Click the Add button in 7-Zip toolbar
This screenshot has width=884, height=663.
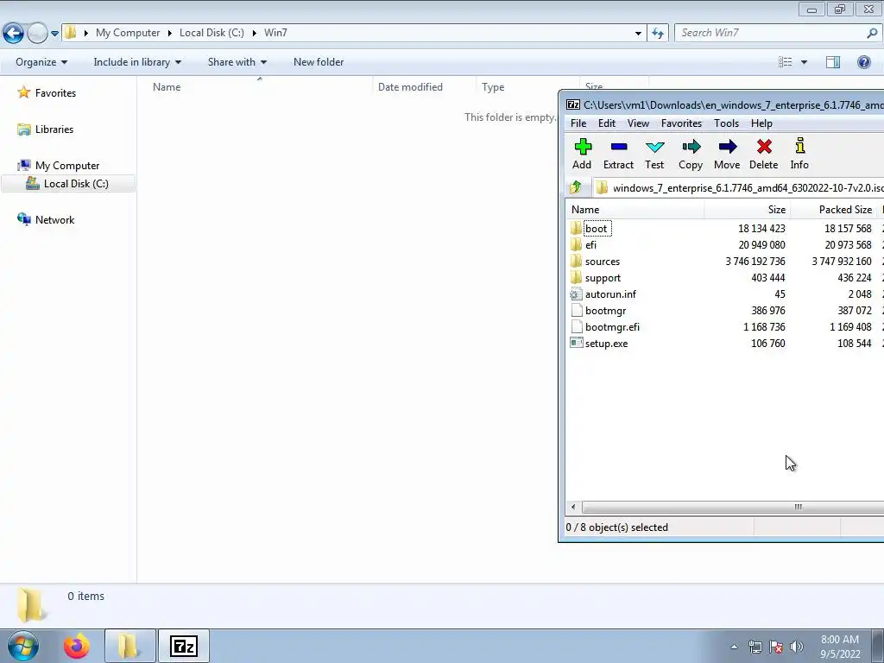[x=583, y=154]
